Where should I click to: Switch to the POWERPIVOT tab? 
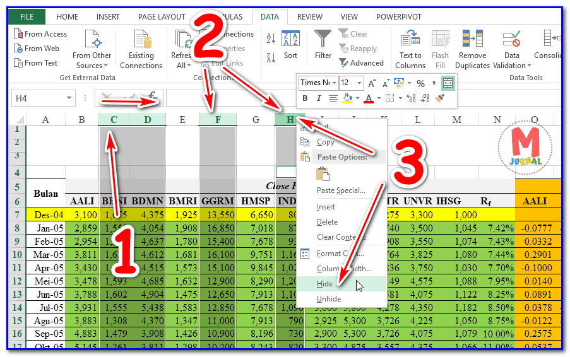point(398,16)
